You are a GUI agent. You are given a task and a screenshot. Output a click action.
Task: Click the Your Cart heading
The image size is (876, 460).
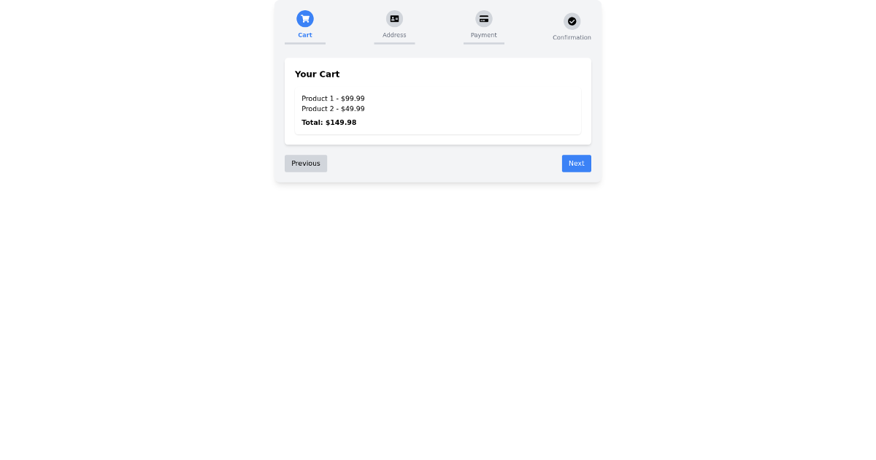point(317,74)
